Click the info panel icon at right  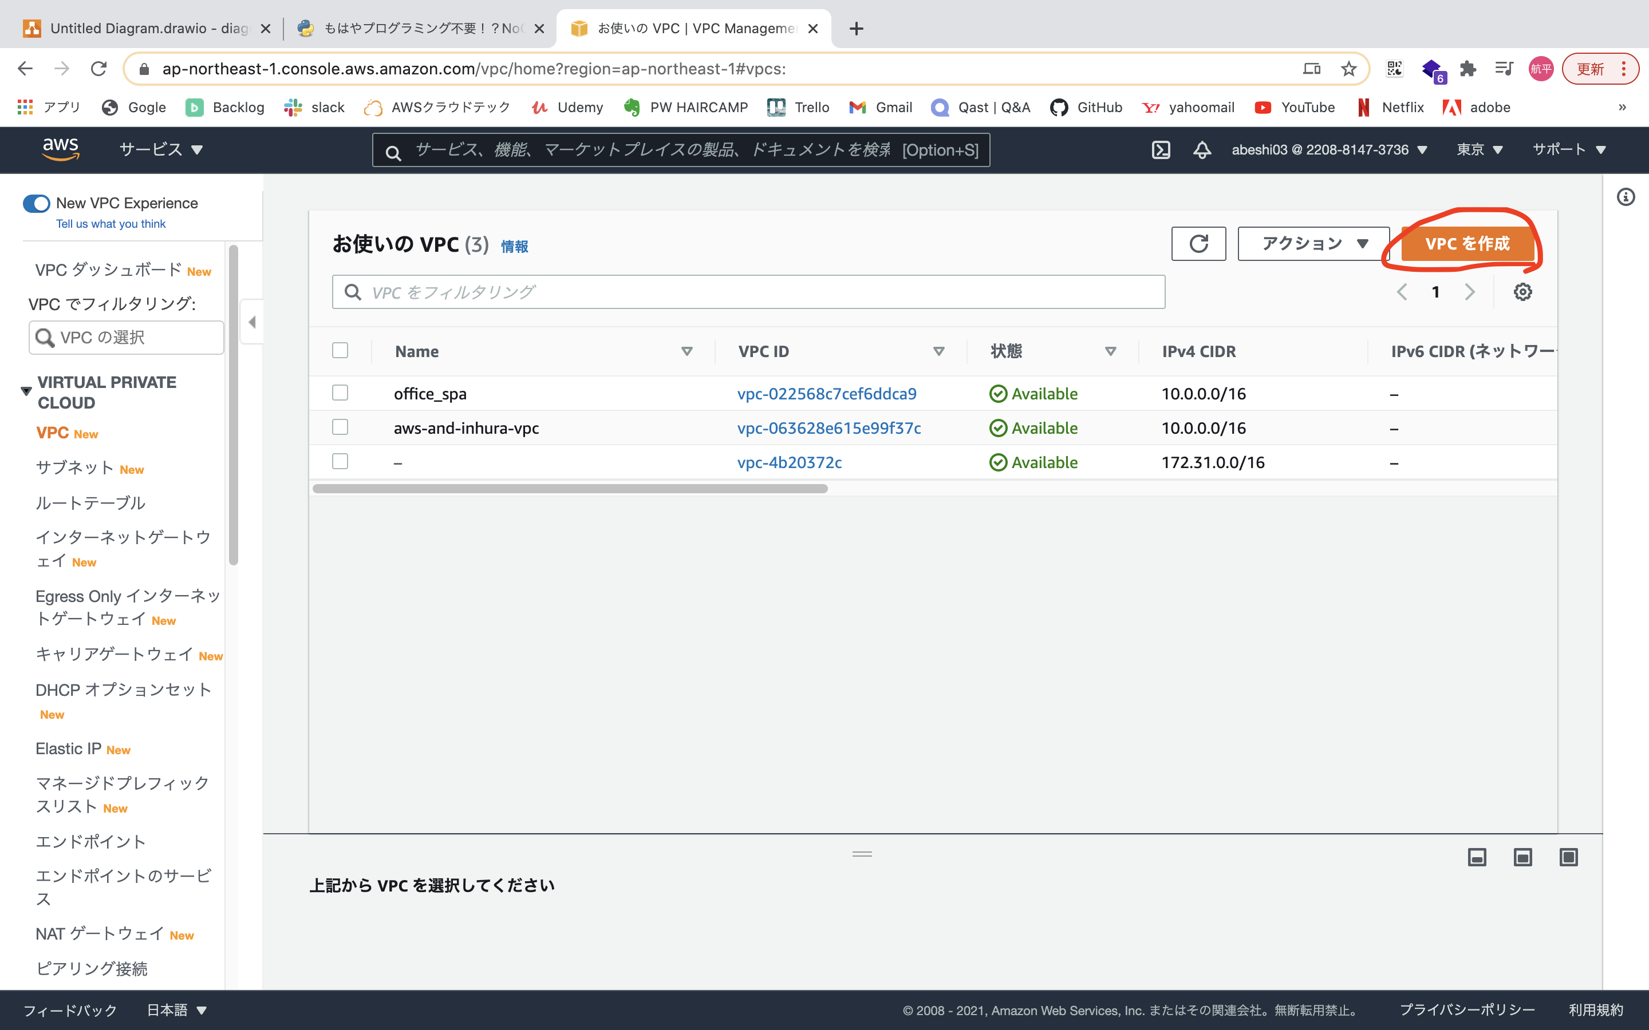(x=1626, y=197)
